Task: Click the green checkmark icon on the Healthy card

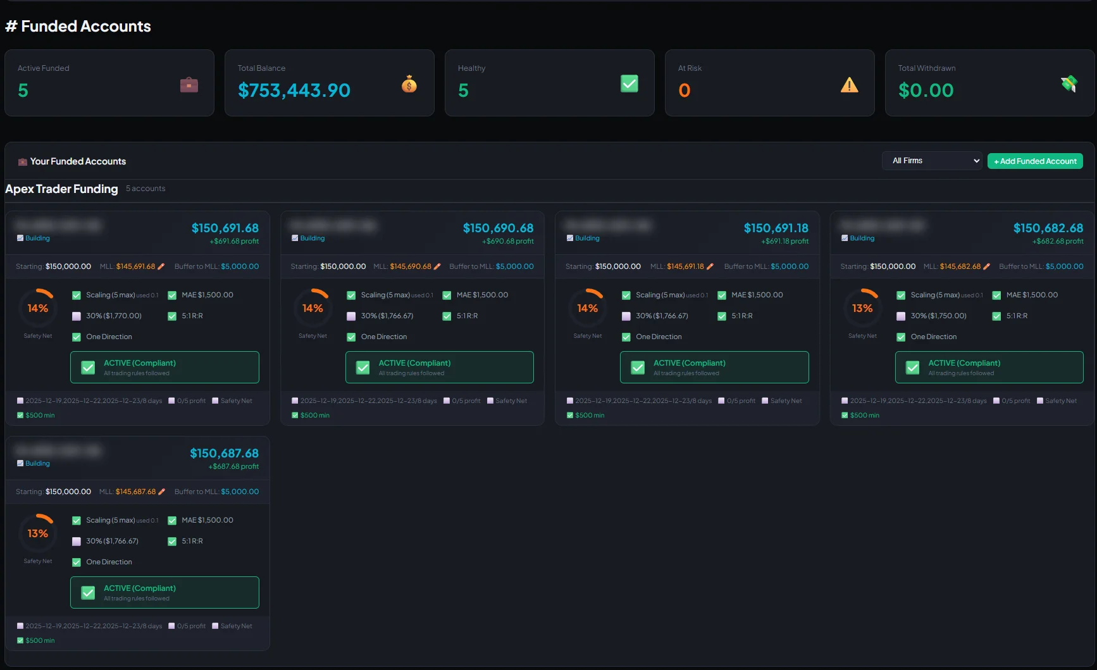Action: point(628,83)
